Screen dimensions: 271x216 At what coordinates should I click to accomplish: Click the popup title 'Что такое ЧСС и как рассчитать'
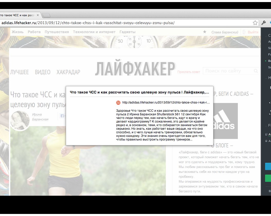pyautogui.click(x=139, y=92)
